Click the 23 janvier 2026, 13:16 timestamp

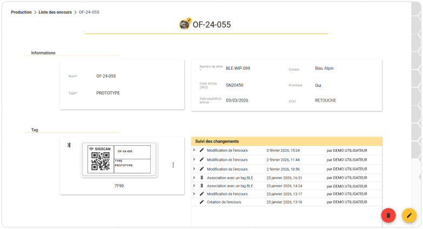click(x=284, y=202)
